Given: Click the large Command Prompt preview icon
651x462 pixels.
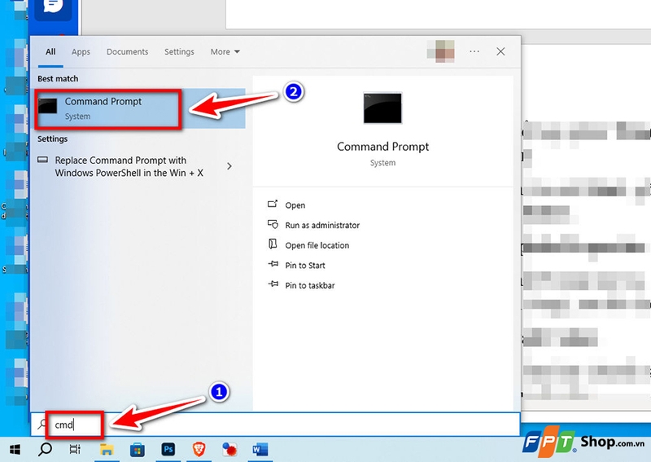Looking at the screenshot, I should [382, 108].
